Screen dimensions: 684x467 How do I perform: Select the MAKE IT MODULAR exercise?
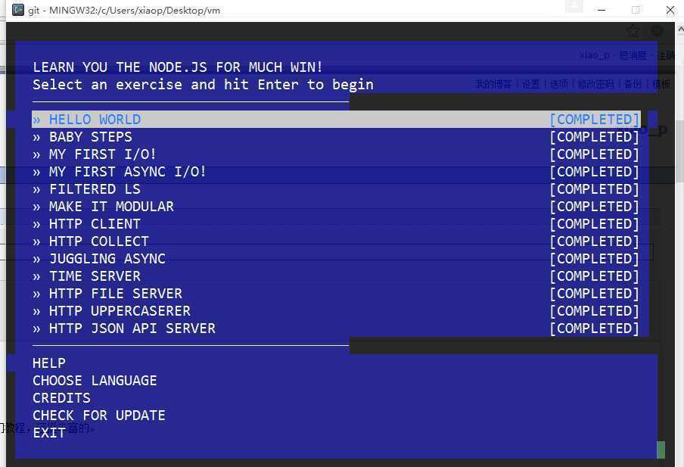click(x=336, y=207)
